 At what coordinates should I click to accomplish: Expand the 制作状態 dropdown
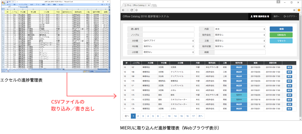click(x=240, y=46)
